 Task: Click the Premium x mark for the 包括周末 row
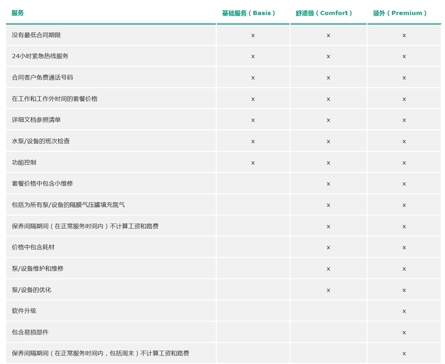(404, 353)
